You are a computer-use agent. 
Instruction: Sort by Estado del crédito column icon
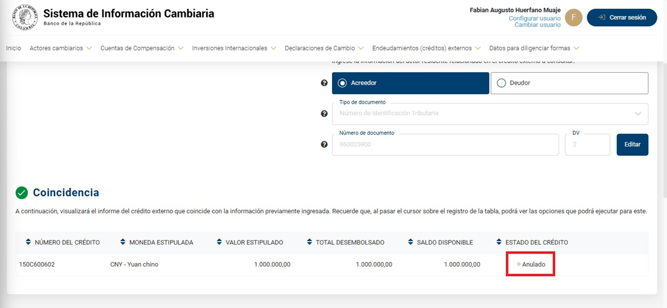[499, 242]
